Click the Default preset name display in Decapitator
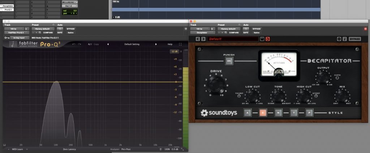This screenshot has height=153, width=370. point(233,39)
